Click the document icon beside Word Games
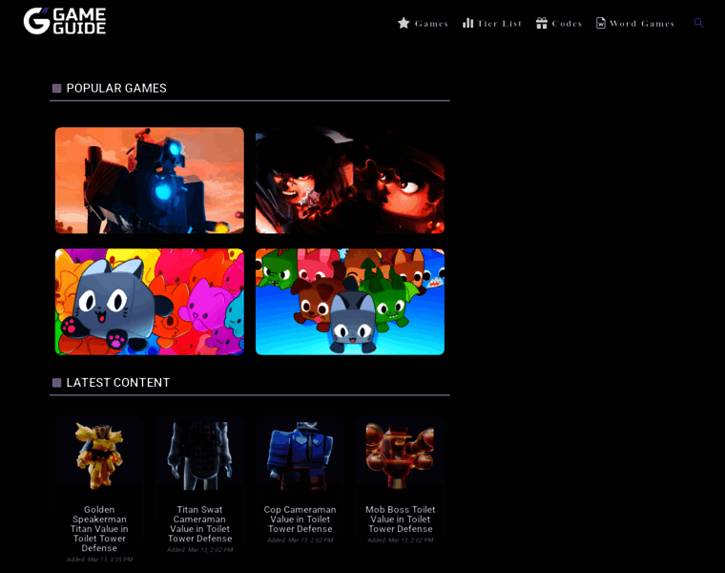The image size is (725, 573). pyautogui.click(x=601, y=23)
